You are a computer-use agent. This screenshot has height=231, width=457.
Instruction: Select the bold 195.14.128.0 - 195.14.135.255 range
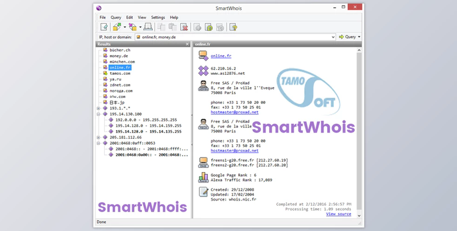[x=148, y=131]
